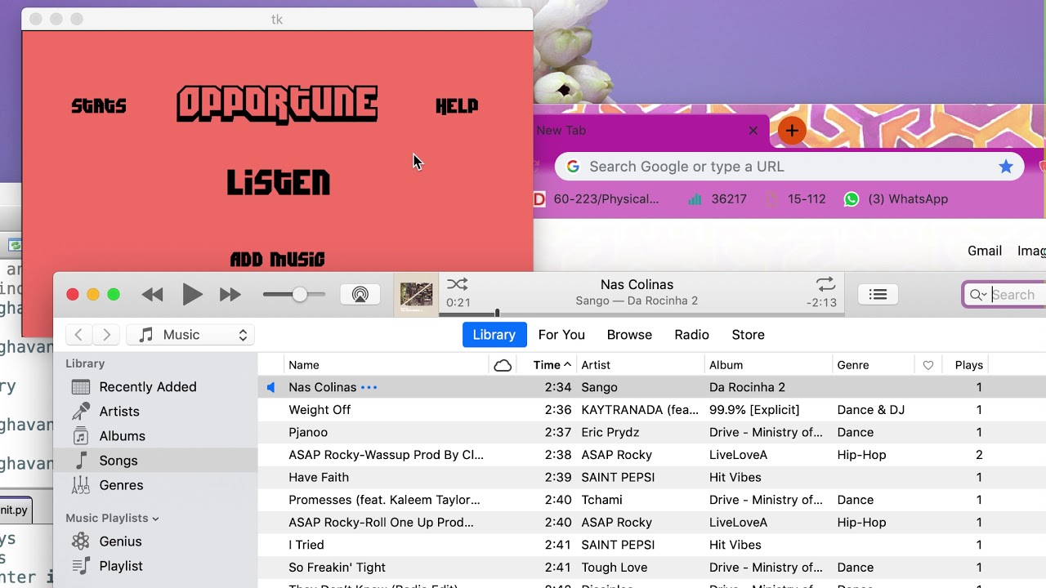Switch to the Library tab
The image size is (1046, 588).
tap(494, 335)
